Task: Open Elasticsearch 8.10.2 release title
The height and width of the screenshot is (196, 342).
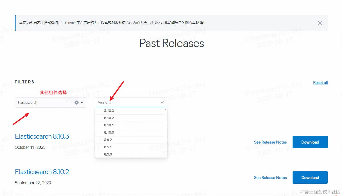Action: (x=42, y=172)
